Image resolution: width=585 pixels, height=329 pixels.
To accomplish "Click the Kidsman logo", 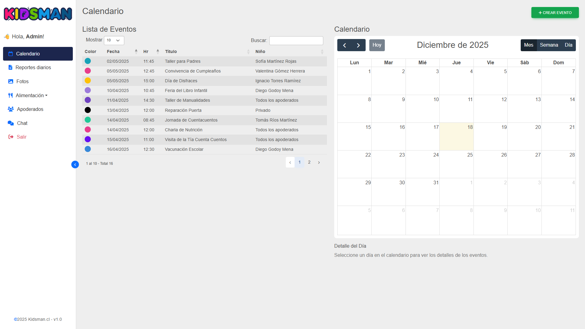I will tap(38, 14).
